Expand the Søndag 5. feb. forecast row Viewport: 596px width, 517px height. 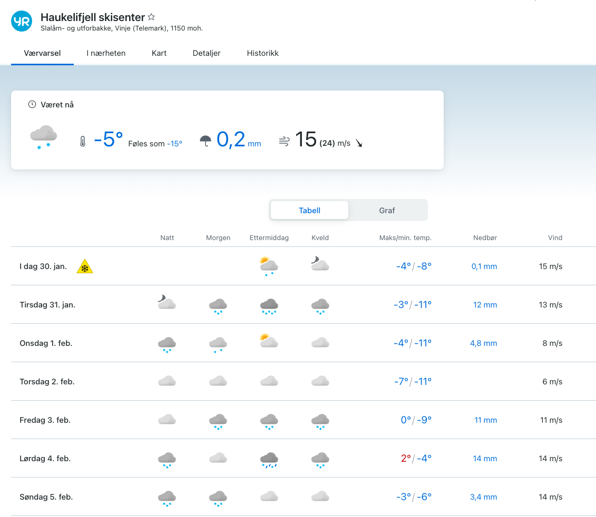(46, 497)
